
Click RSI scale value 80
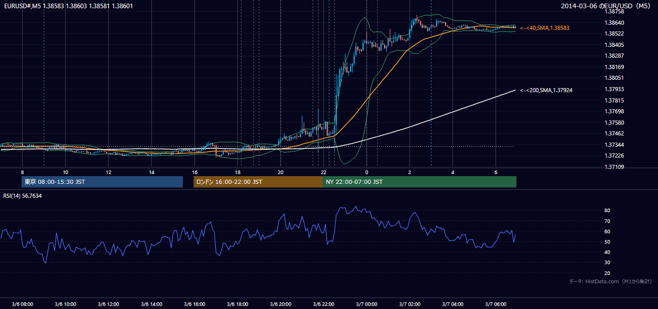pos(607,211)
